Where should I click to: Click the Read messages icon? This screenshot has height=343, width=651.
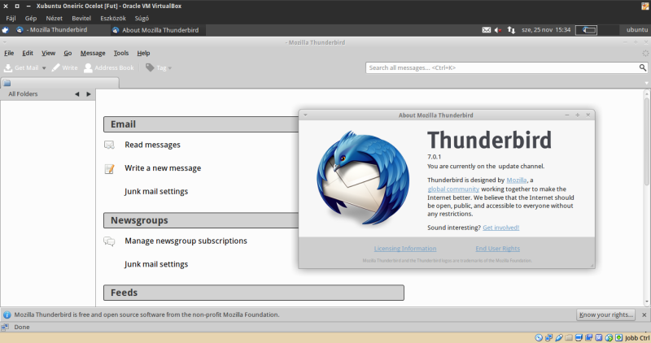(109, 145)
